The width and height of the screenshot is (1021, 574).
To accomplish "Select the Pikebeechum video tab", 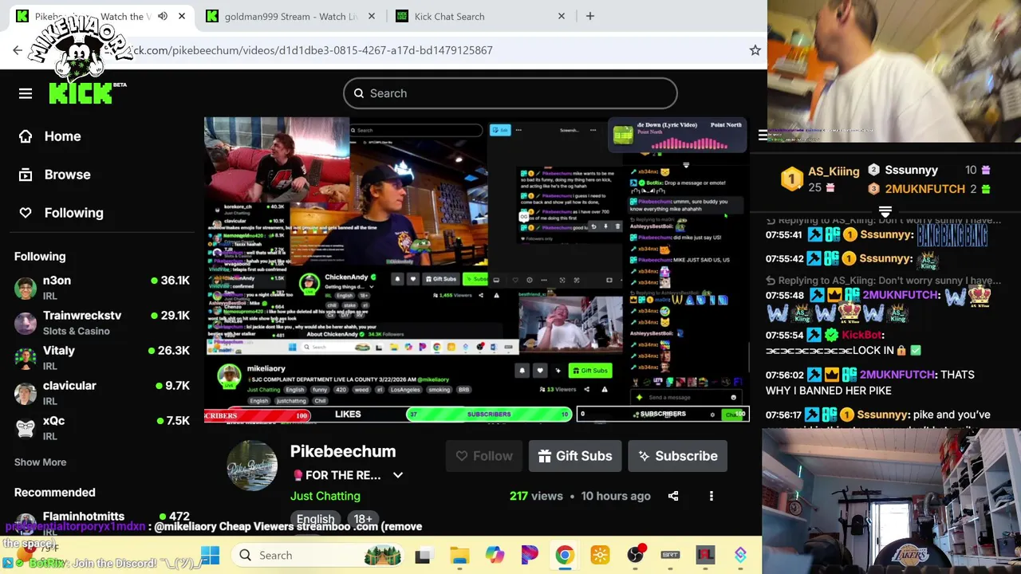I will (100, 16).
